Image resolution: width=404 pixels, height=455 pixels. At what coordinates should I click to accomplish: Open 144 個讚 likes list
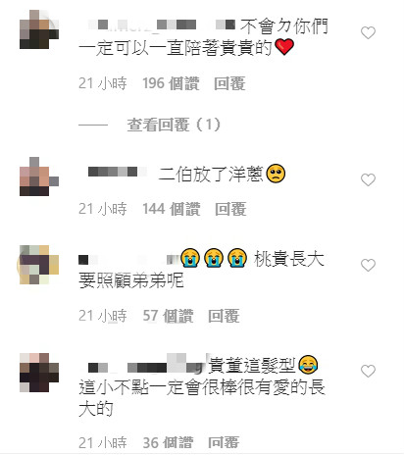[x=171, y=209]
